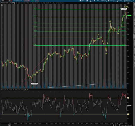
Task: Click the zoom magnifier icon at bottom
Action: (116, 125)
